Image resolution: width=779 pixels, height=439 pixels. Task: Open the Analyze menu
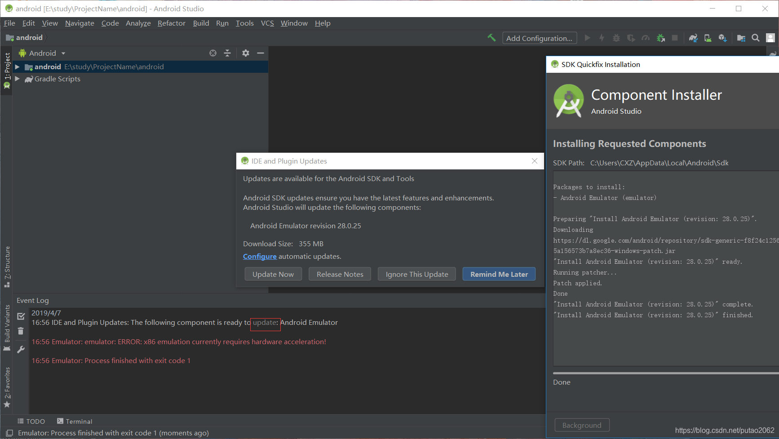click(138, 23)
